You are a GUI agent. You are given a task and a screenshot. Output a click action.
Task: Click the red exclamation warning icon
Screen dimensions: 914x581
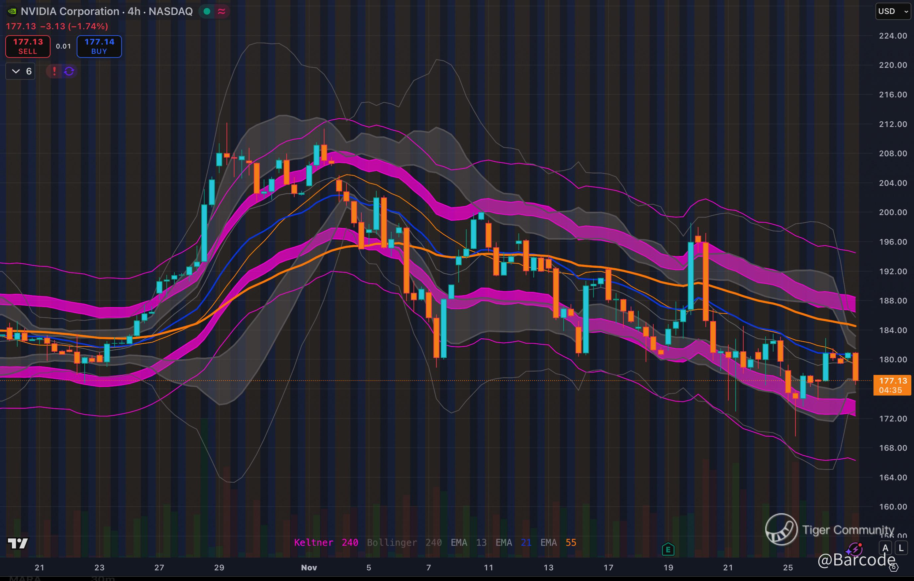pos(54,71)
